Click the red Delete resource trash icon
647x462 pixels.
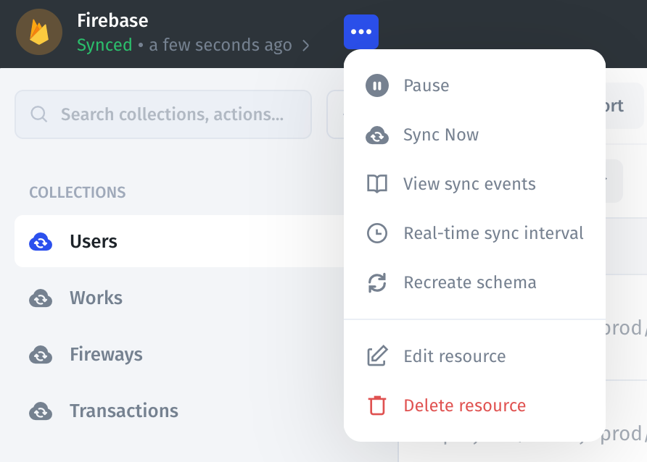(x=377, y=406)
